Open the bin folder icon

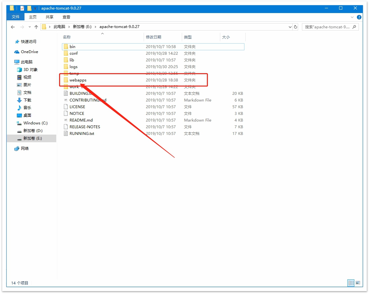(66, 47)
